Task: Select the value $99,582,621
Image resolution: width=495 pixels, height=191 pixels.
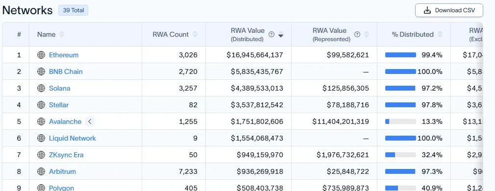Action: pyautogui.click(x=348, y=55)
